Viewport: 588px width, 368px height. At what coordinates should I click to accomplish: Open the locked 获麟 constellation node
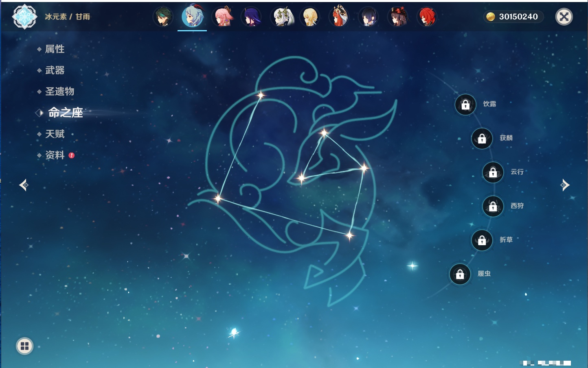[482, 139]
